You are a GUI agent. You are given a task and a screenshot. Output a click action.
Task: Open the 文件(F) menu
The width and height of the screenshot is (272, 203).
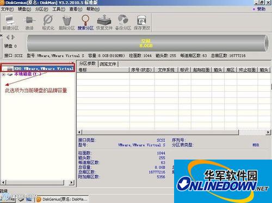[x=7, y=9]
